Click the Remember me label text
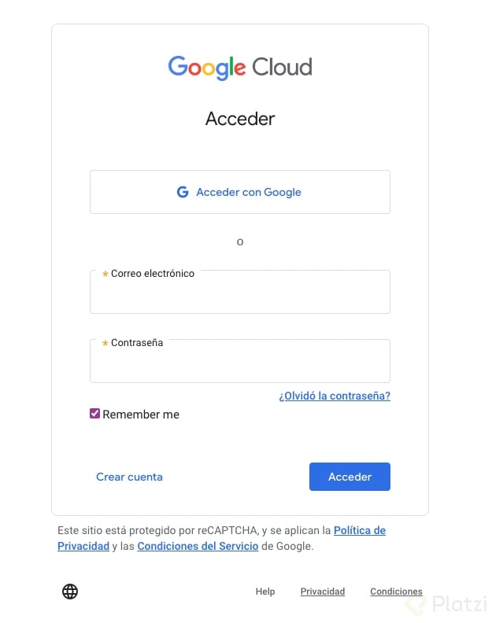 tap(141, 415)
